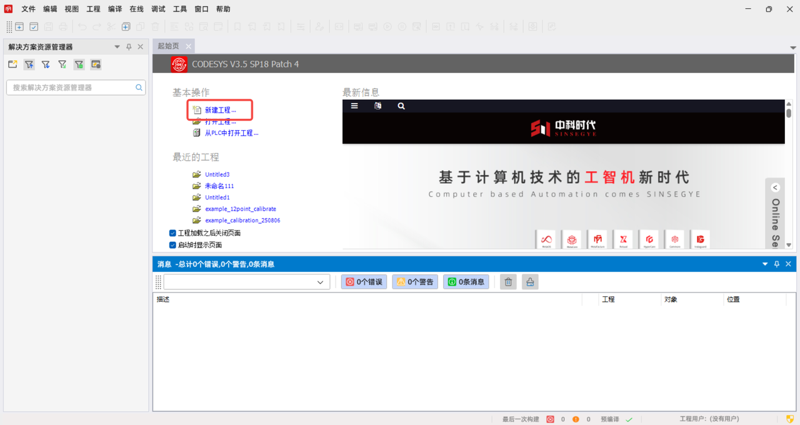Open the 视图 menu

(72, 9)
